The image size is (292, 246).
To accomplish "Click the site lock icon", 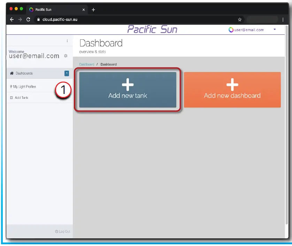I will click(39, 19).
